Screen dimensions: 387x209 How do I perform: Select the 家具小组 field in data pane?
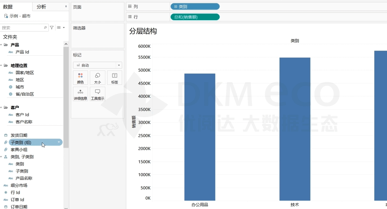pos(19,150)
